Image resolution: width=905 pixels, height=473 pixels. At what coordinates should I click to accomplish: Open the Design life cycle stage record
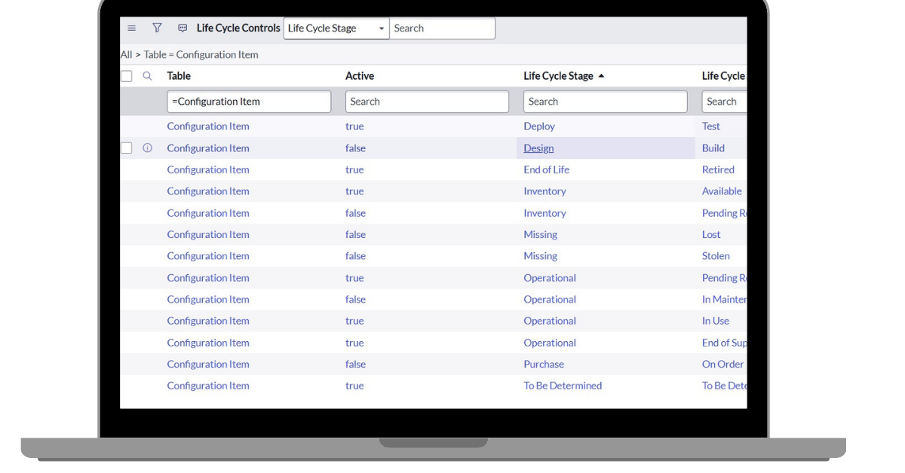coord(538,148)
